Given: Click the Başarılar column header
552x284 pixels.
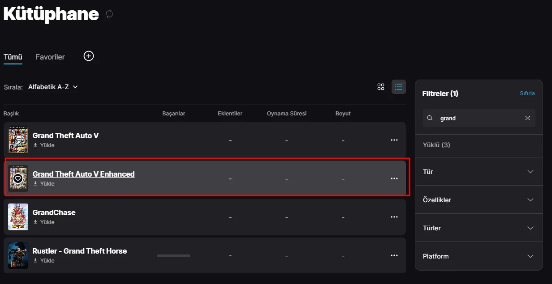Looking at the screenshot, I should pos(173,114).
